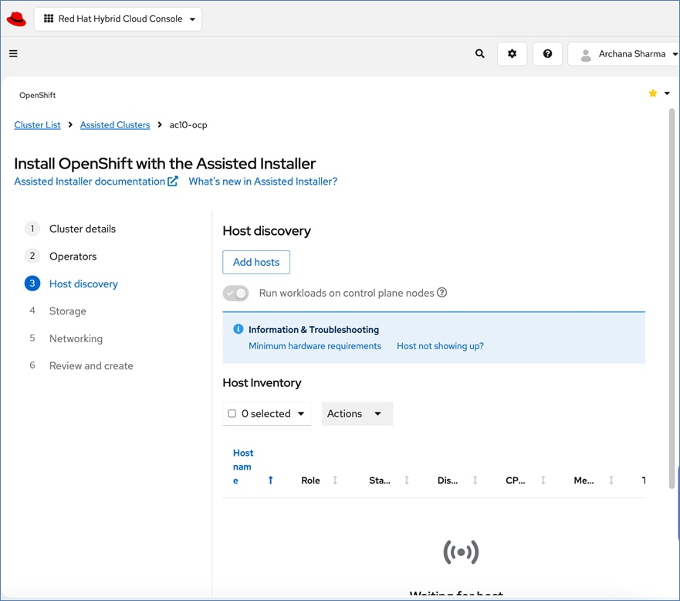680x601 pixels.
Task: Open Archana Sharma user menu
Action: [x=624, y=54]
